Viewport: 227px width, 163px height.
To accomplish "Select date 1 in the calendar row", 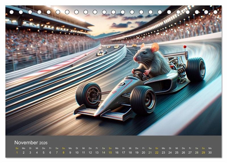I will point(17,153).
